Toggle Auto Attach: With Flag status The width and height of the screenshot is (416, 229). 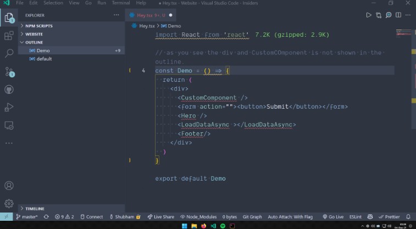291,217
